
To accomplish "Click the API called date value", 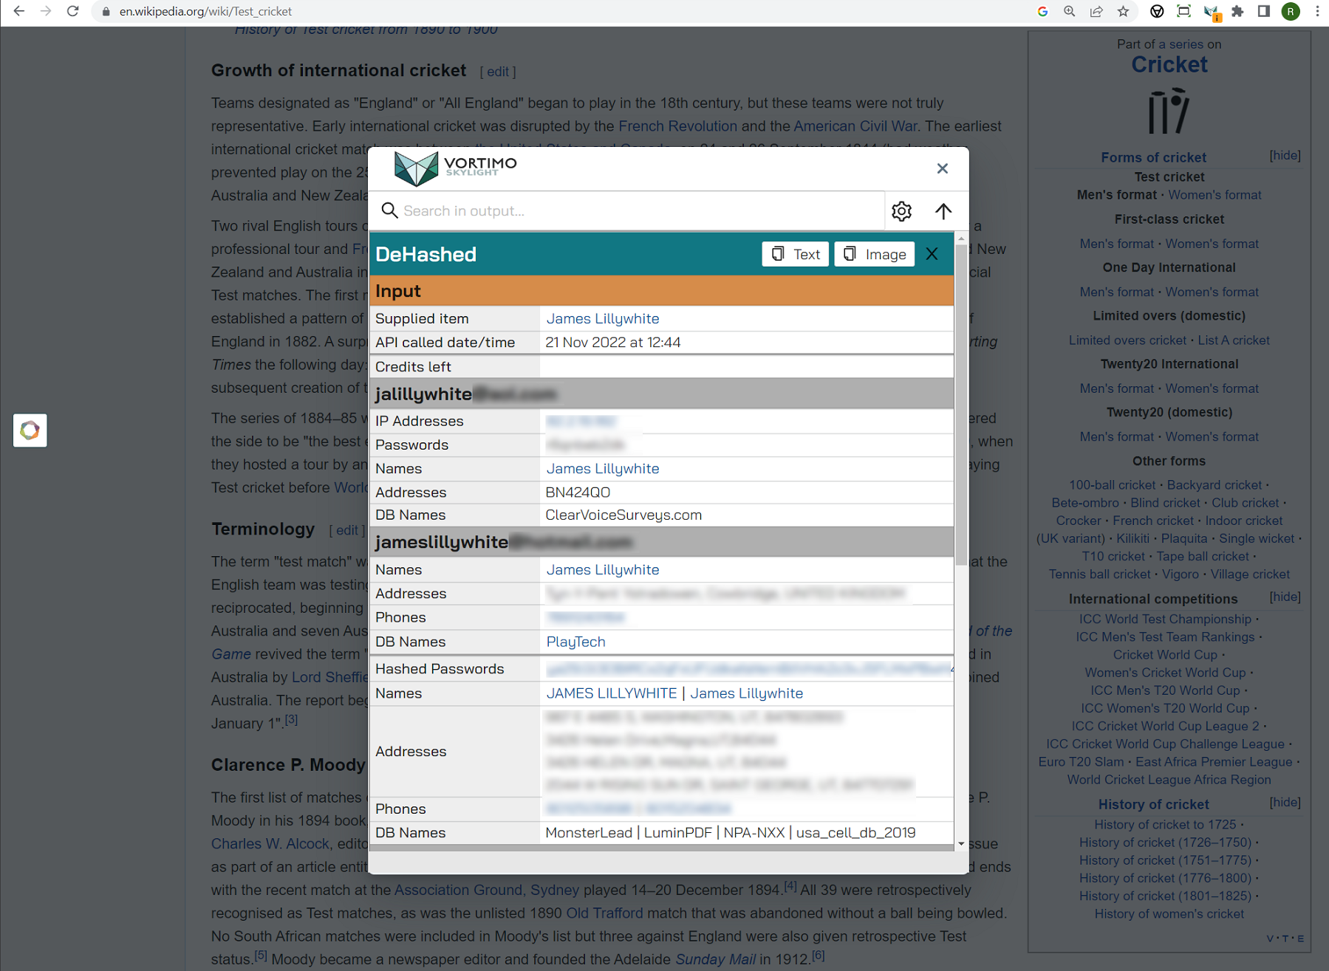I will coord(612,342).
